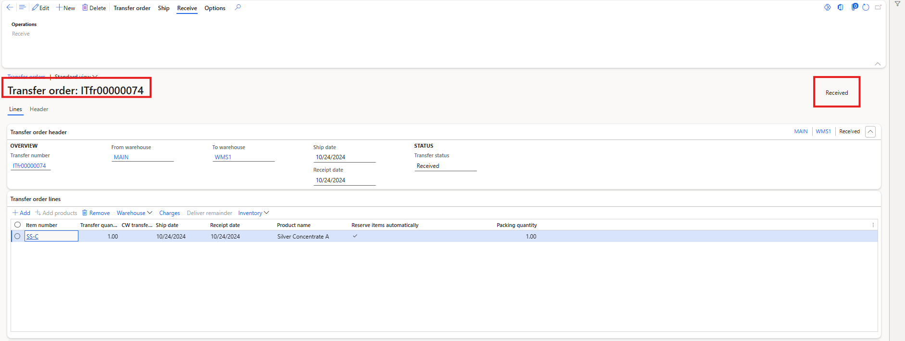
Task: Expand the Inventory dropdown menu
Action: click(253, 213)
